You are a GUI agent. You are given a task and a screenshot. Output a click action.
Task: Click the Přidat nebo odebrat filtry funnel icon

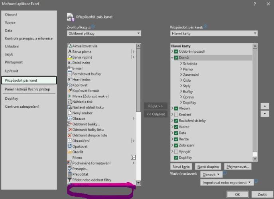(x=70, y=180)
